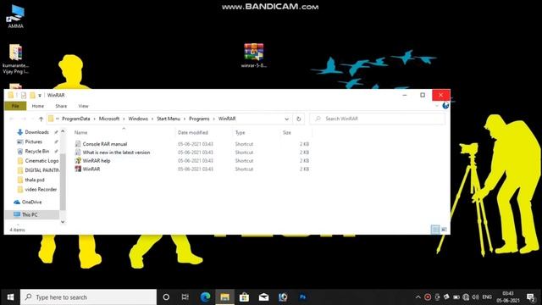Screen dimensions: 542x305
Task: Click Microsoft in the address path
Action: pos(109,119)
